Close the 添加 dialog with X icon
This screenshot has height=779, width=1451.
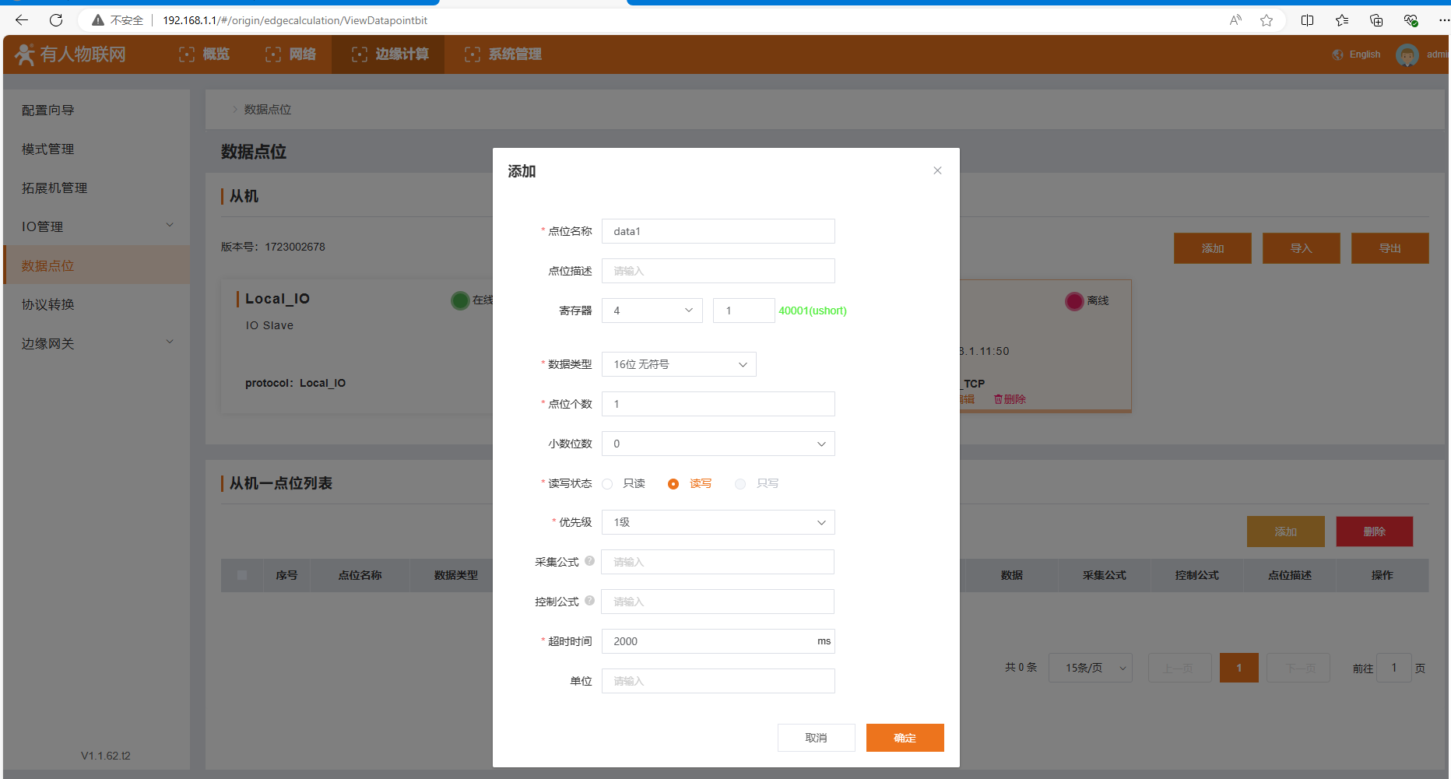click(937, 170)
